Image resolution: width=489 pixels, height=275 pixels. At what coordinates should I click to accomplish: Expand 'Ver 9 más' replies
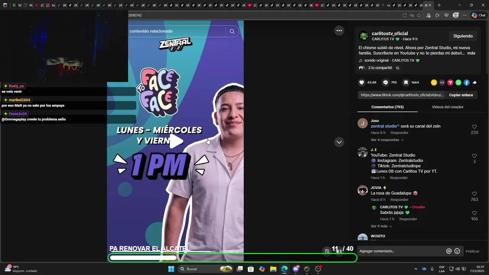point(381,226)
